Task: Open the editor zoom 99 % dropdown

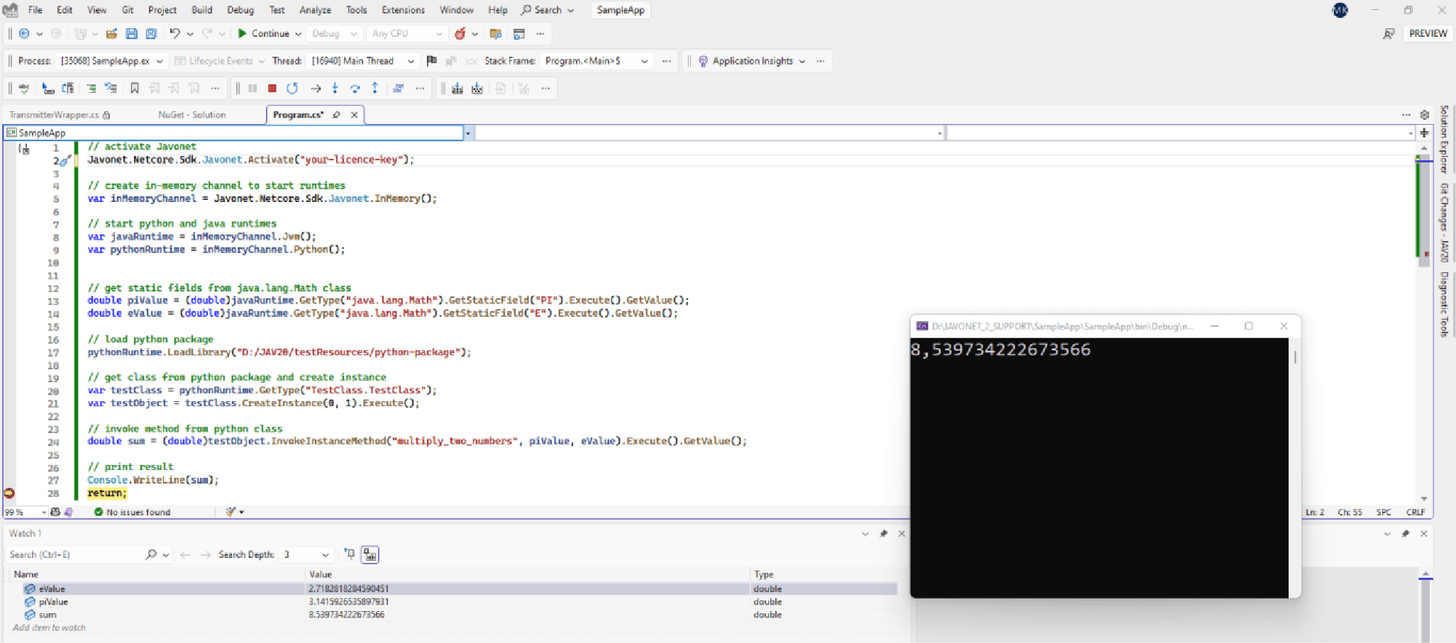Action: pyautogui.click(x=44, y=512)
